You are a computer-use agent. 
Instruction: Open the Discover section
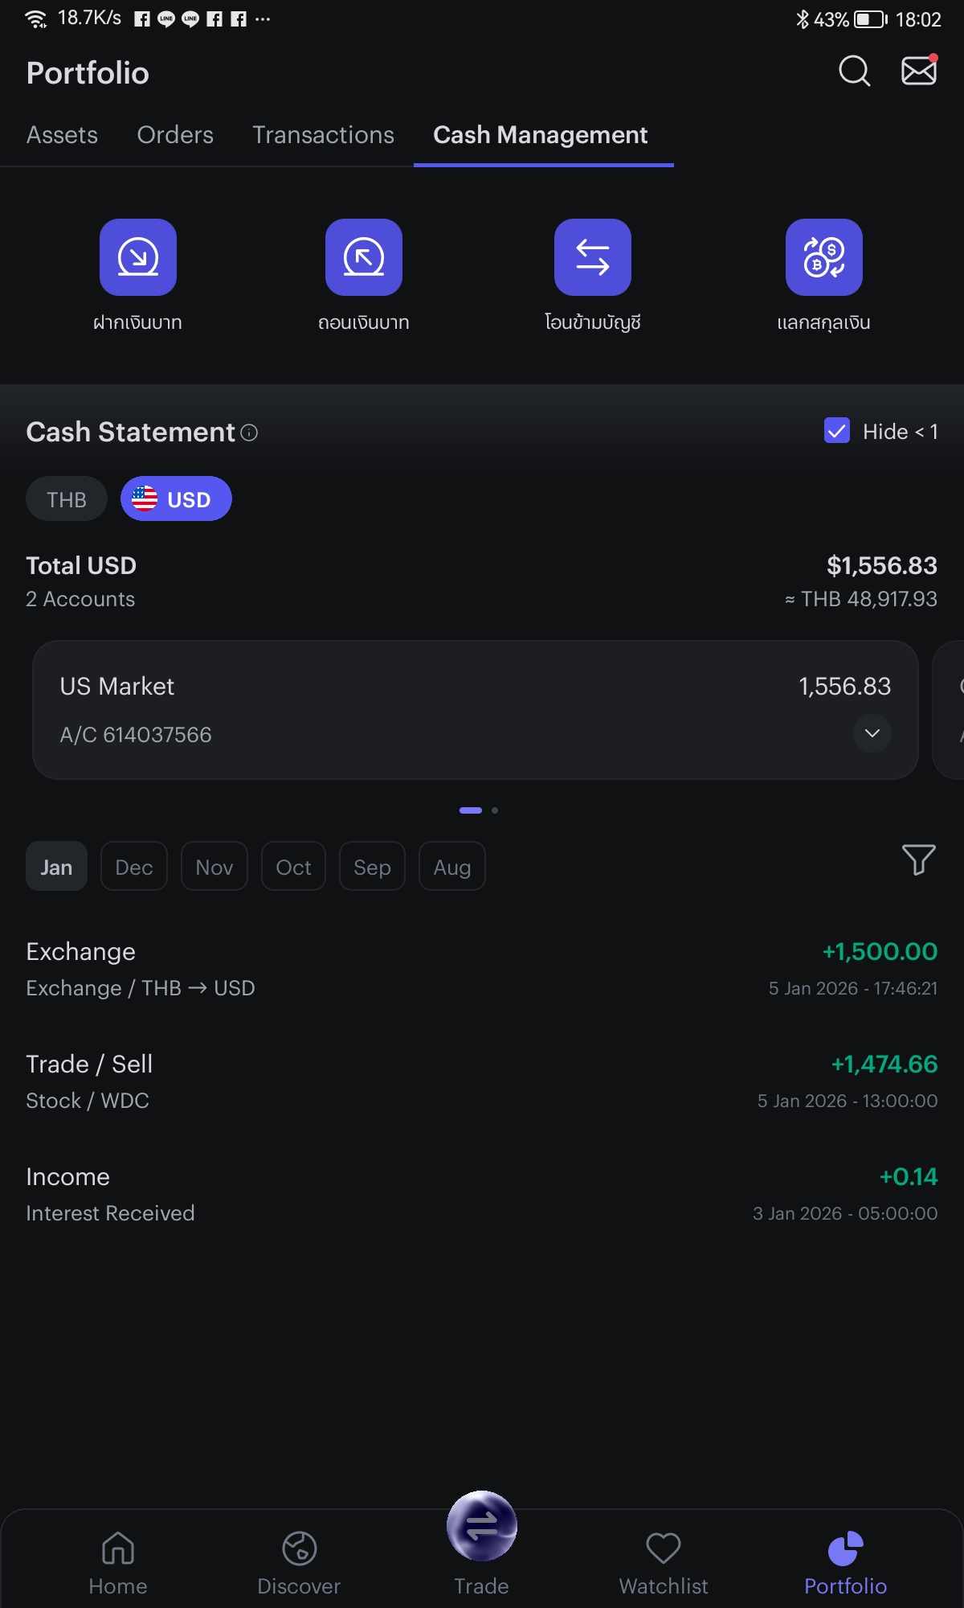(299, 1561)
